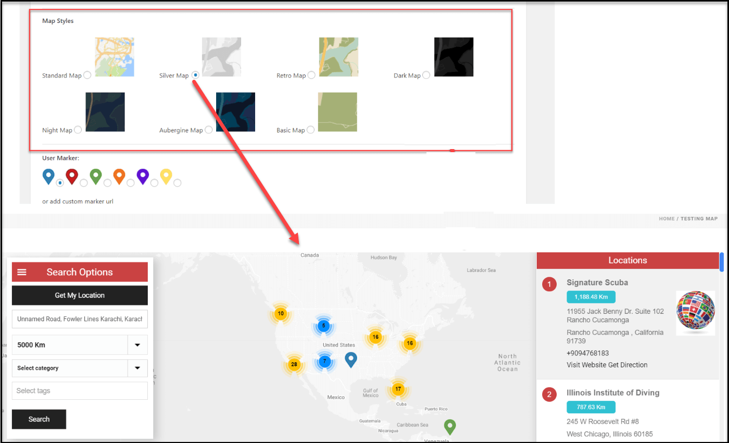729x443 pixels.
Task: Open map cluster marker showing 10
Action: coord(281,314)
